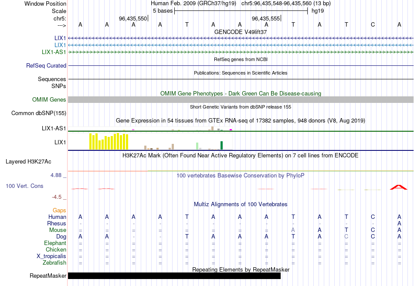Viewport: 414px width, 286px height.
Task: Open Multiz Alignments of 100 Vertebrates title
Action: pyautogui.click(x=241, y=204)
